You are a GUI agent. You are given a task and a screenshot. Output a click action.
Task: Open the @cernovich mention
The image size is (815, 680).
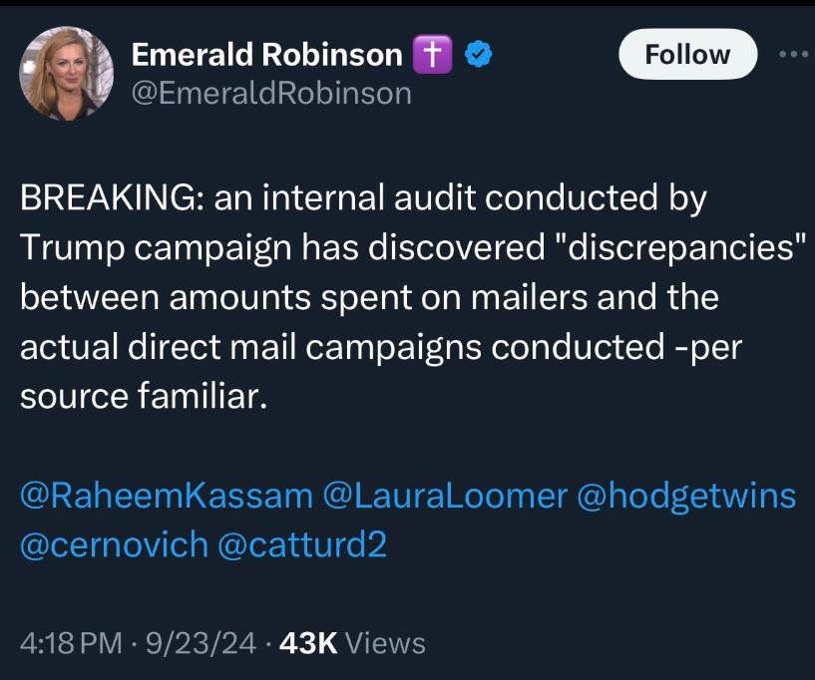pos(115,545)
